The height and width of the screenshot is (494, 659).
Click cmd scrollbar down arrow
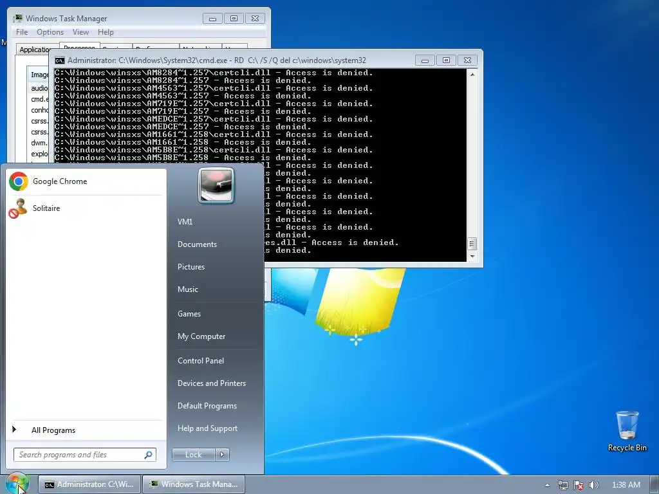coord(472,256)
